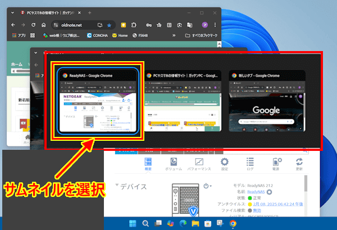
Task: Open the Home bookmark
Action: coord(120,35)
